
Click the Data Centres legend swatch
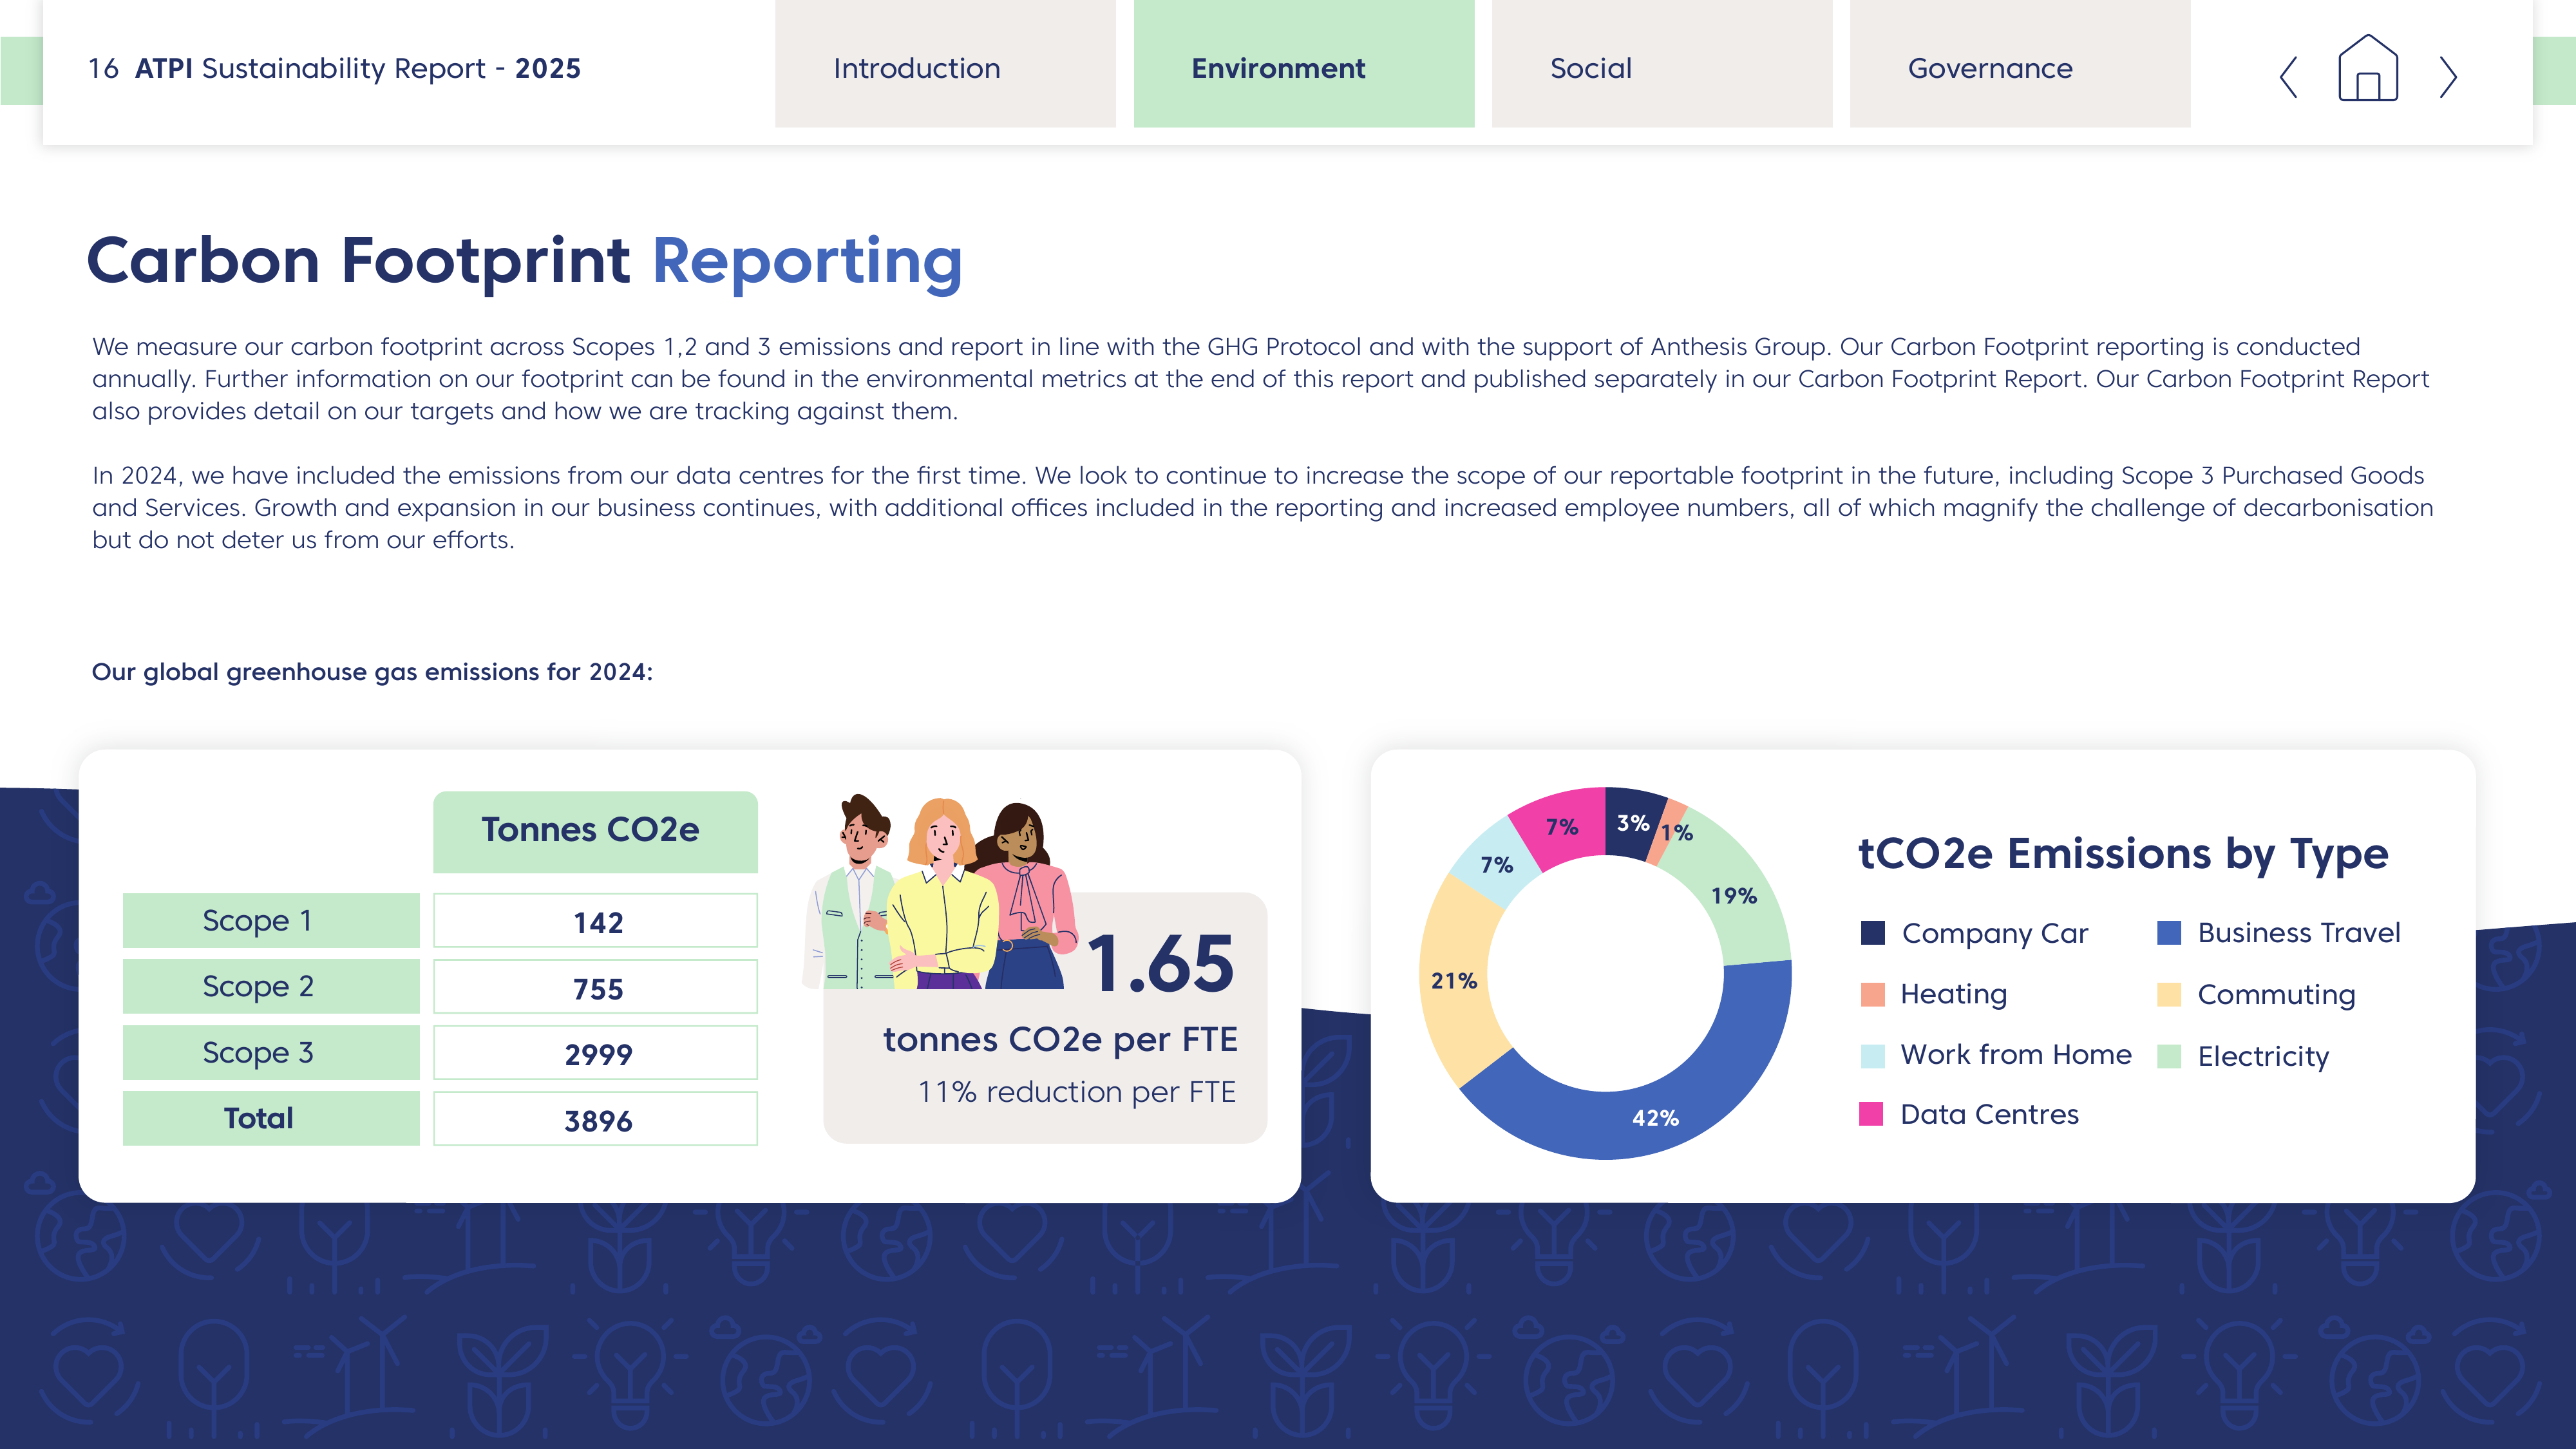click(1871, 1114)
